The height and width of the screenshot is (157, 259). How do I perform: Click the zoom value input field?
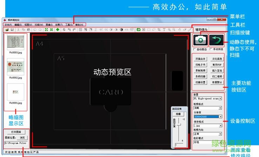click(x=179, y=145)
